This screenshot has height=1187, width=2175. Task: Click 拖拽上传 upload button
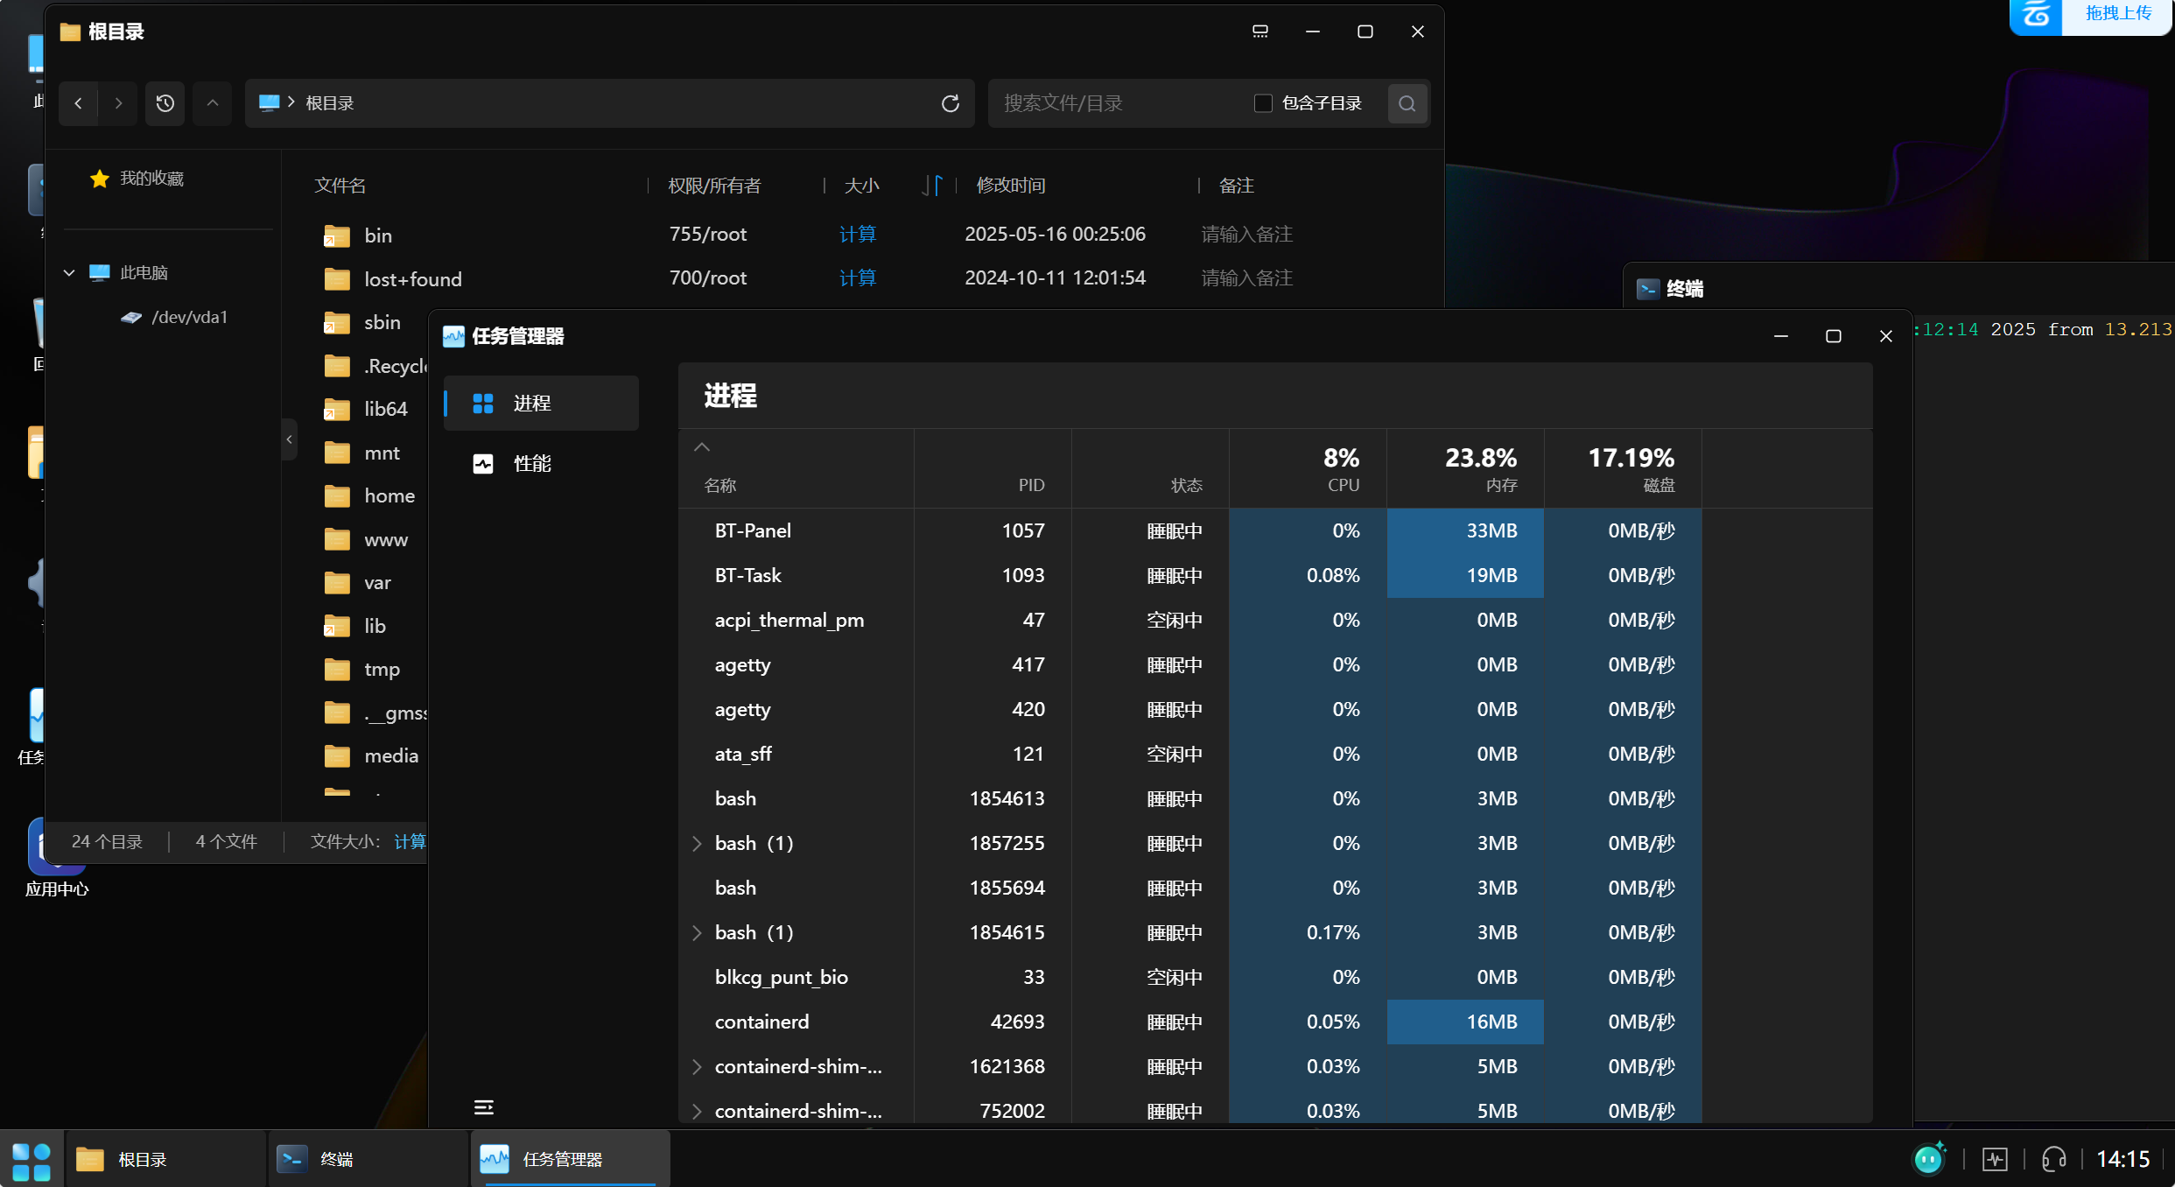[2117, 13]
